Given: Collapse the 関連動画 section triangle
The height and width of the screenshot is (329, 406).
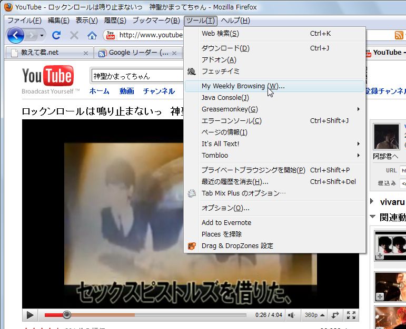Looking at the screenshot, I should (372, 217).
